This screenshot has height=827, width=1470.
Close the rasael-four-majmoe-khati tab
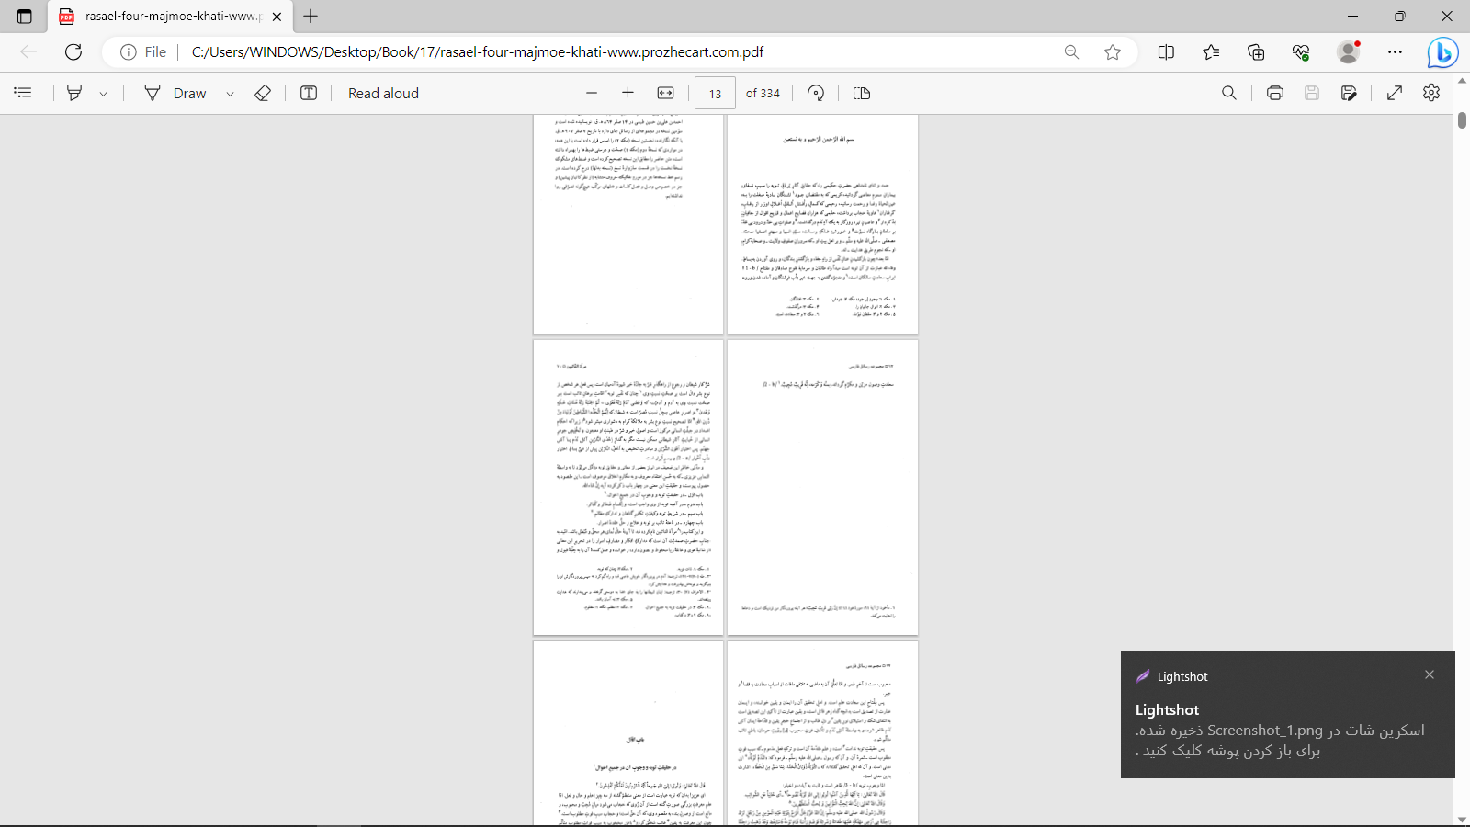pyautogui.click(x=277, y=17)
